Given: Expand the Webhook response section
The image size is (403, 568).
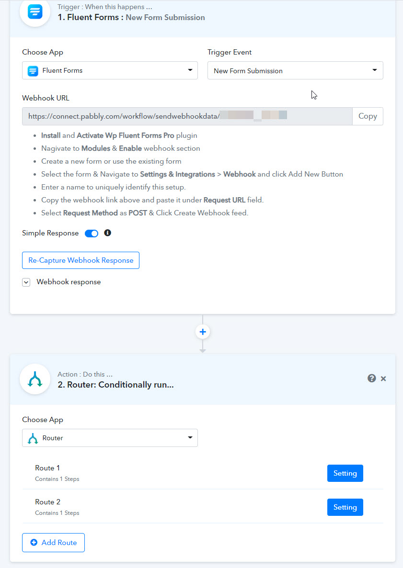Looking at the screenshot, I should 26,282.
